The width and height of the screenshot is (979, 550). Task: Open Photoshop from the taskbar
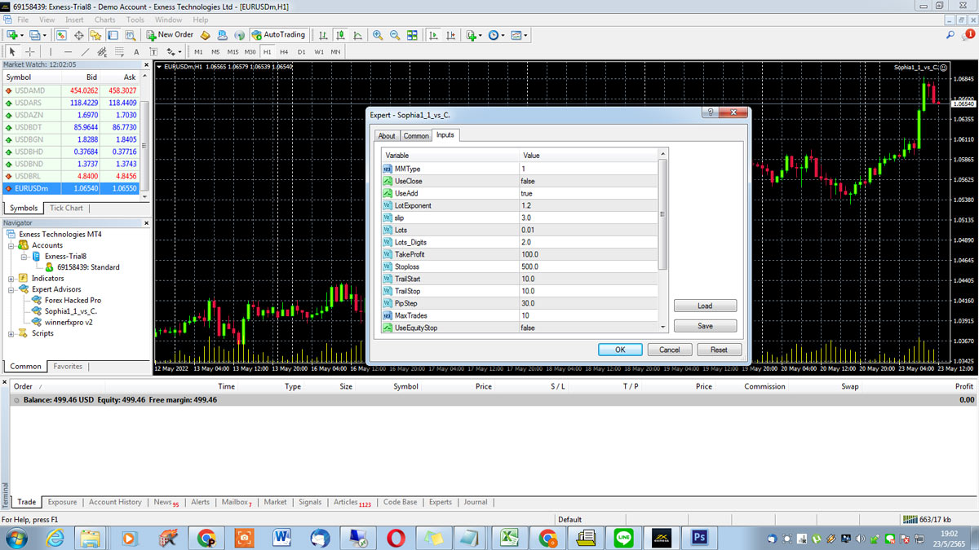[699, 538]
